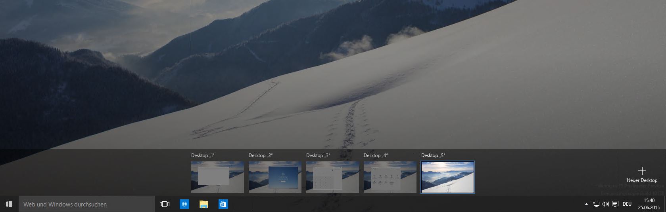
Task: Add a desktop with Neuer Desktop
Action: (x=642, y=173)
